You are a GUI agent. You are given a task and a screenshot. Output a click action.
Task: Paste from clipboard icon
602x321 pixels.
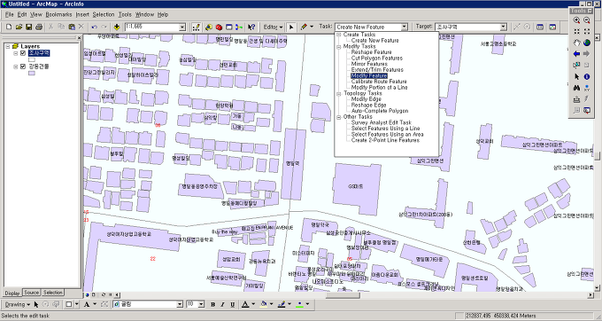(72, 27)
